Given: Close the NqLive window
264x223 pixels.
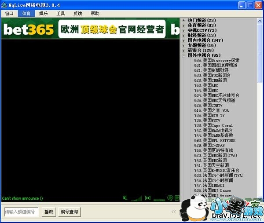Looking at the screenshot, I should [x=258, y=5].
